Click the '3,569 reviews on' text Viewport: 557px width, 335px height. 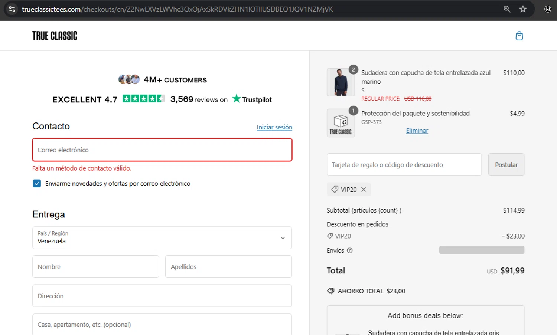[199, 99]
